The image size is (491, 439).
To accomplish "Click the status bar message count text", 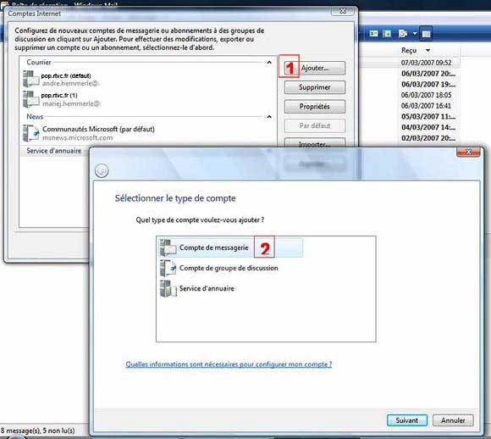I will click(37, 431).
